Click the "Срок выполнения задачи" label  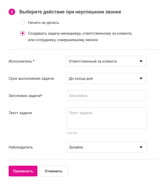click(x=31, y=78)
